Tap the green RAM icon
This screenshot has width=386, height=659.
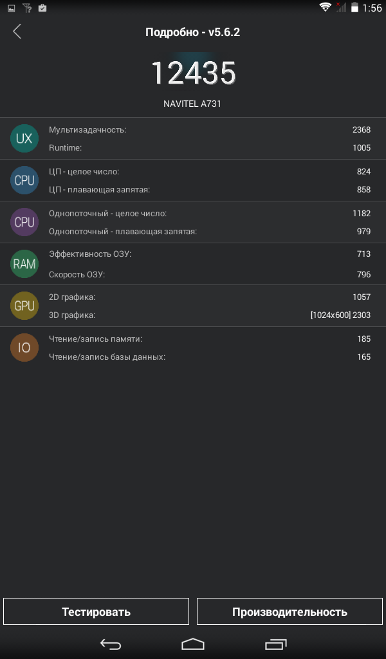(x=24, y=264)
